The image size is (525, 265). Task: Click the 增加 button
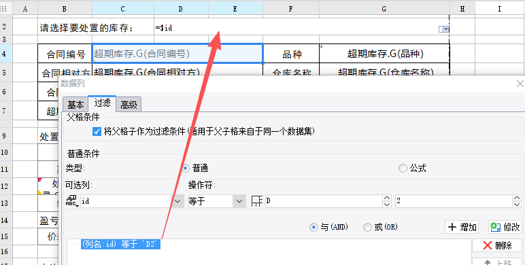click(x=462, y=227)
